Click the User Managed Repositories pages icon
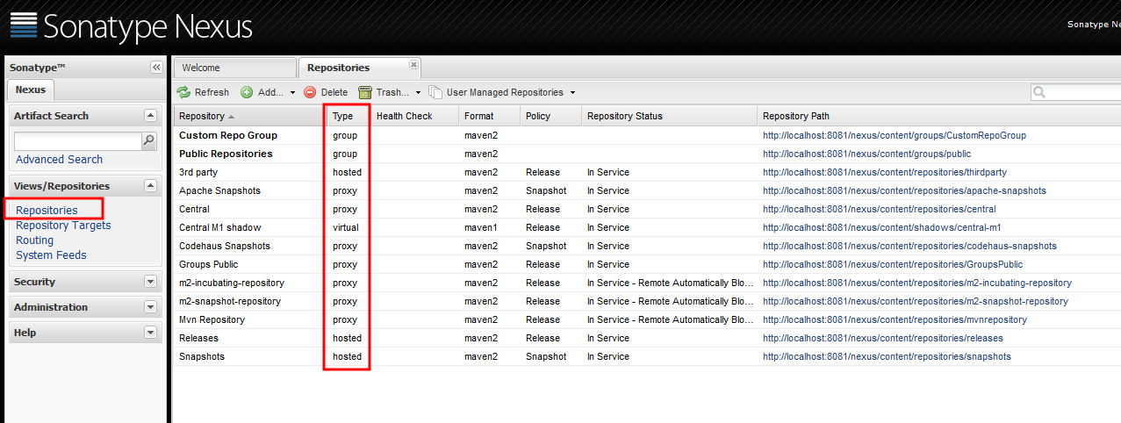This screenshot has width=1121, height=423. point(435,92)
